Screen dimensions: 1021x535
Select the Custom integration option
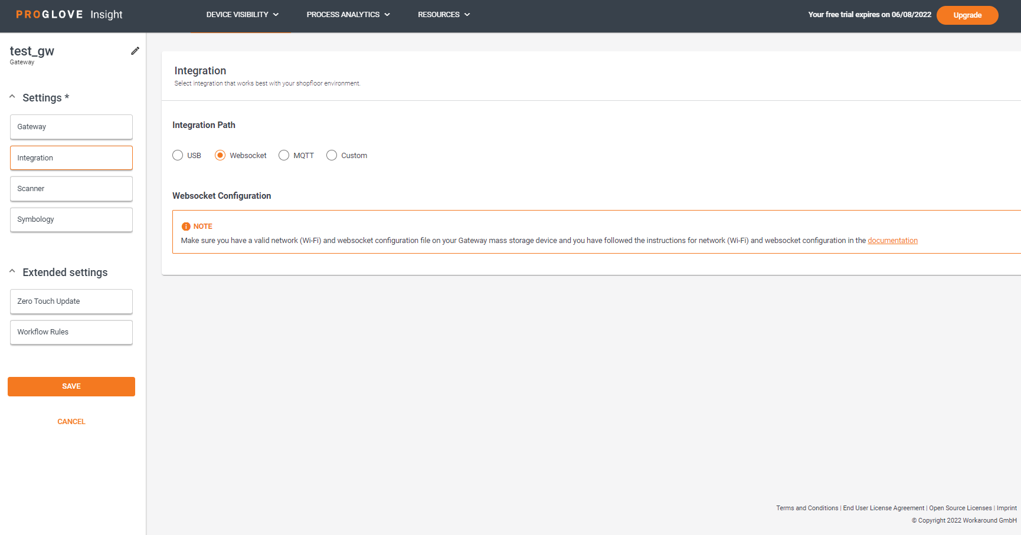tap(332, 155)
